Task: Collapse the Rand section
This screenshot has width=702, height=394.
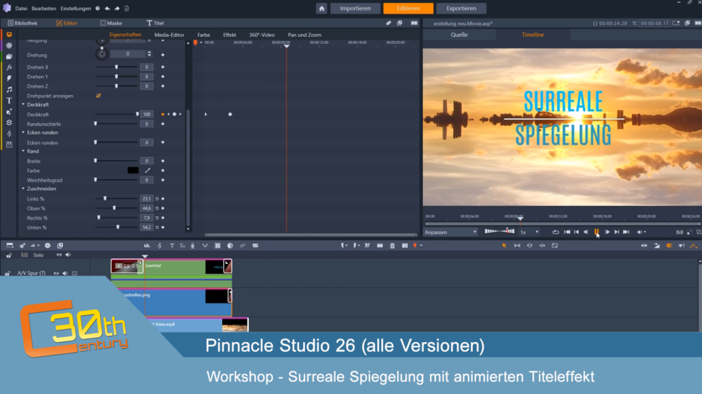Action: pyautogui.click(x=23, y=151)
